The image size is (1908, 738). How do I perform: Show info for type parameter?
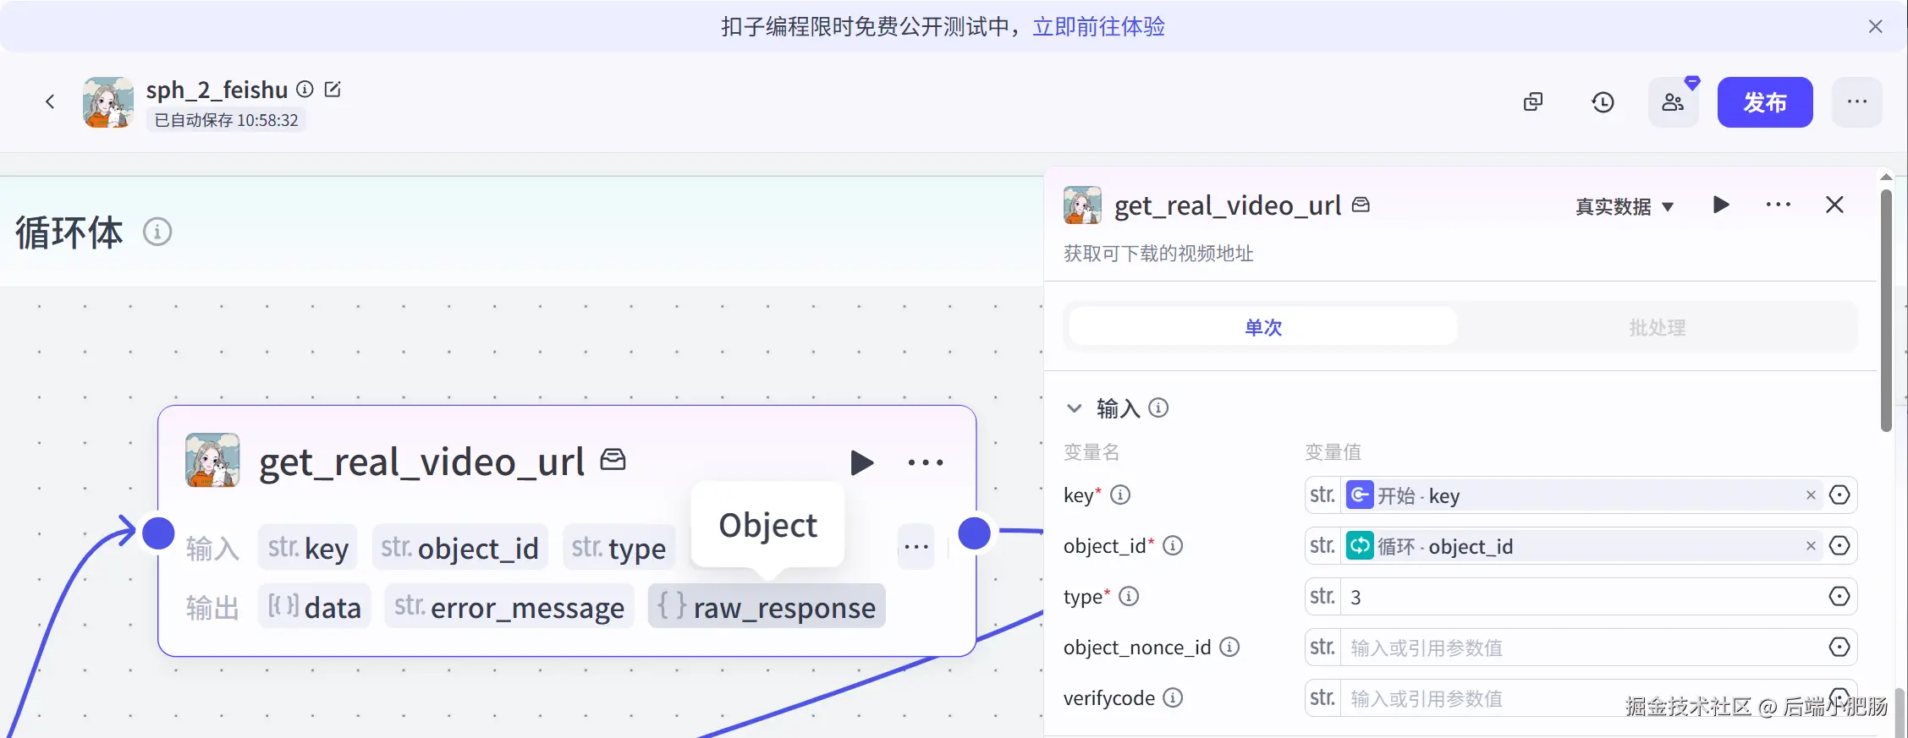1129,596
